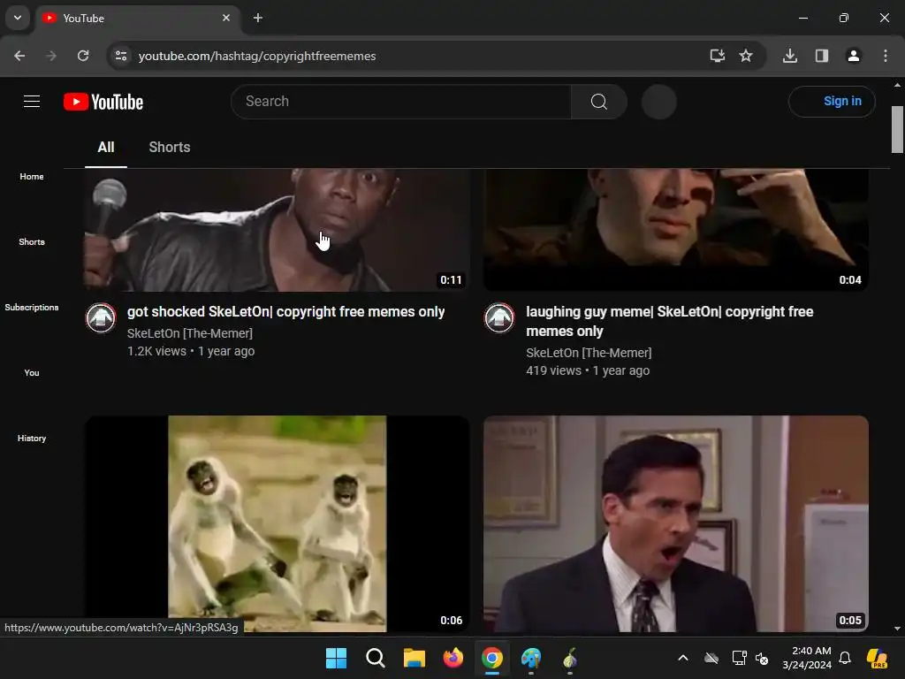Click the PRE Copilot icon in taskbar corner

(878, 658)
